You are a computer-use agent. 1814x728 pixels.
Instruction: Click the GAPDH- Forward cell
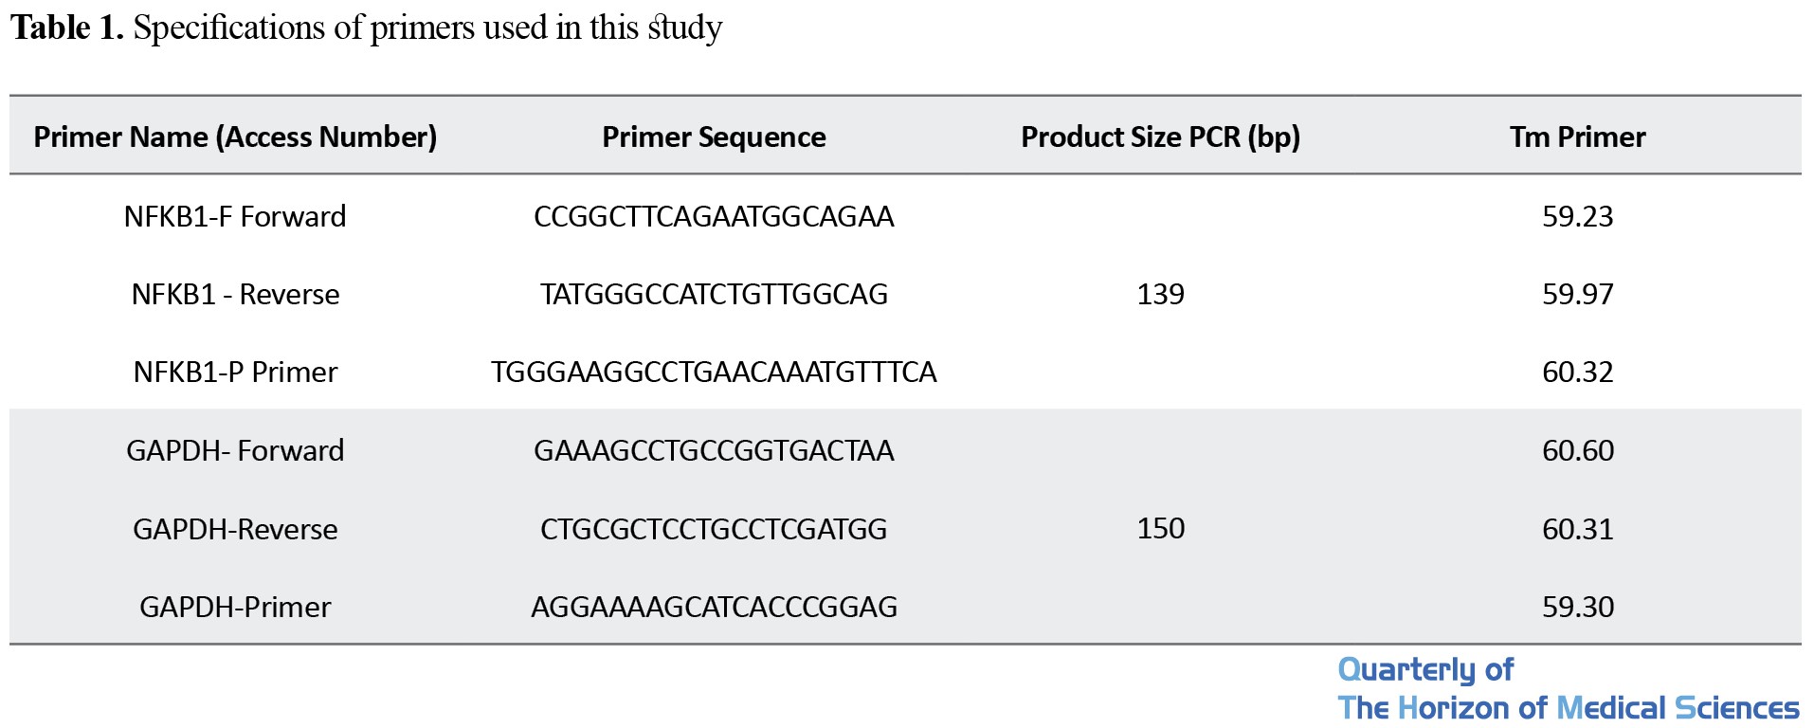tap(235, 450)
